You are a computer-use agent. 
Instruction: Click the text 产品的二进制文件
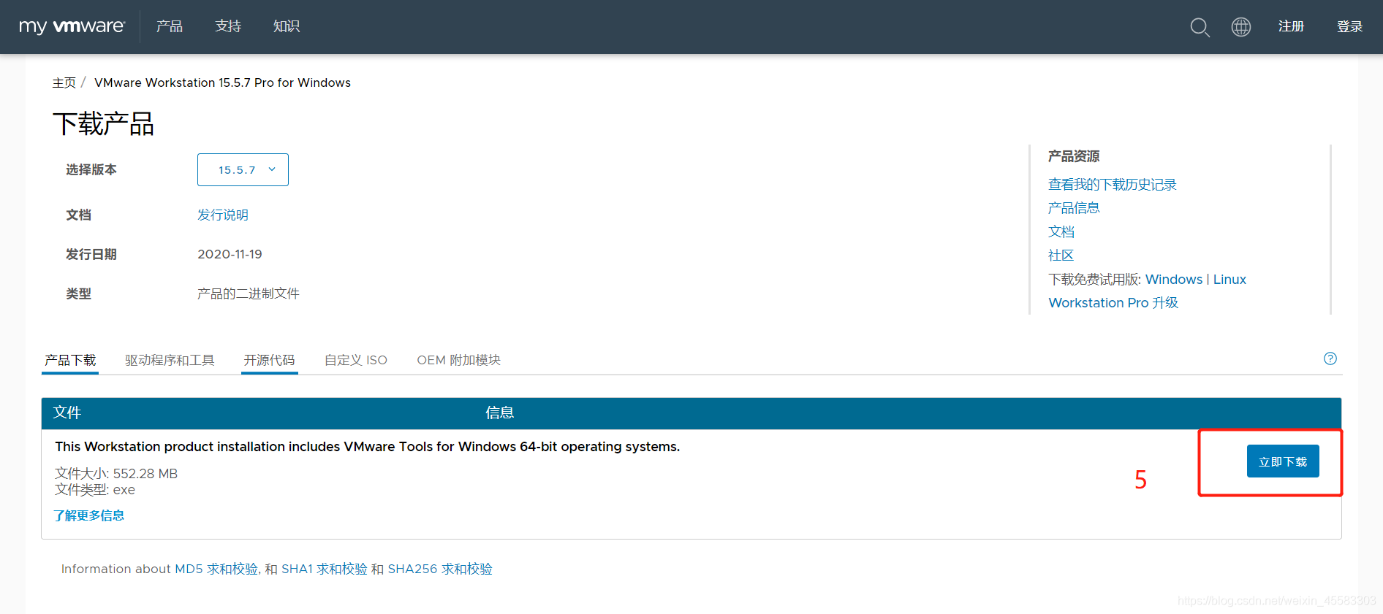(x=249, y=293)
